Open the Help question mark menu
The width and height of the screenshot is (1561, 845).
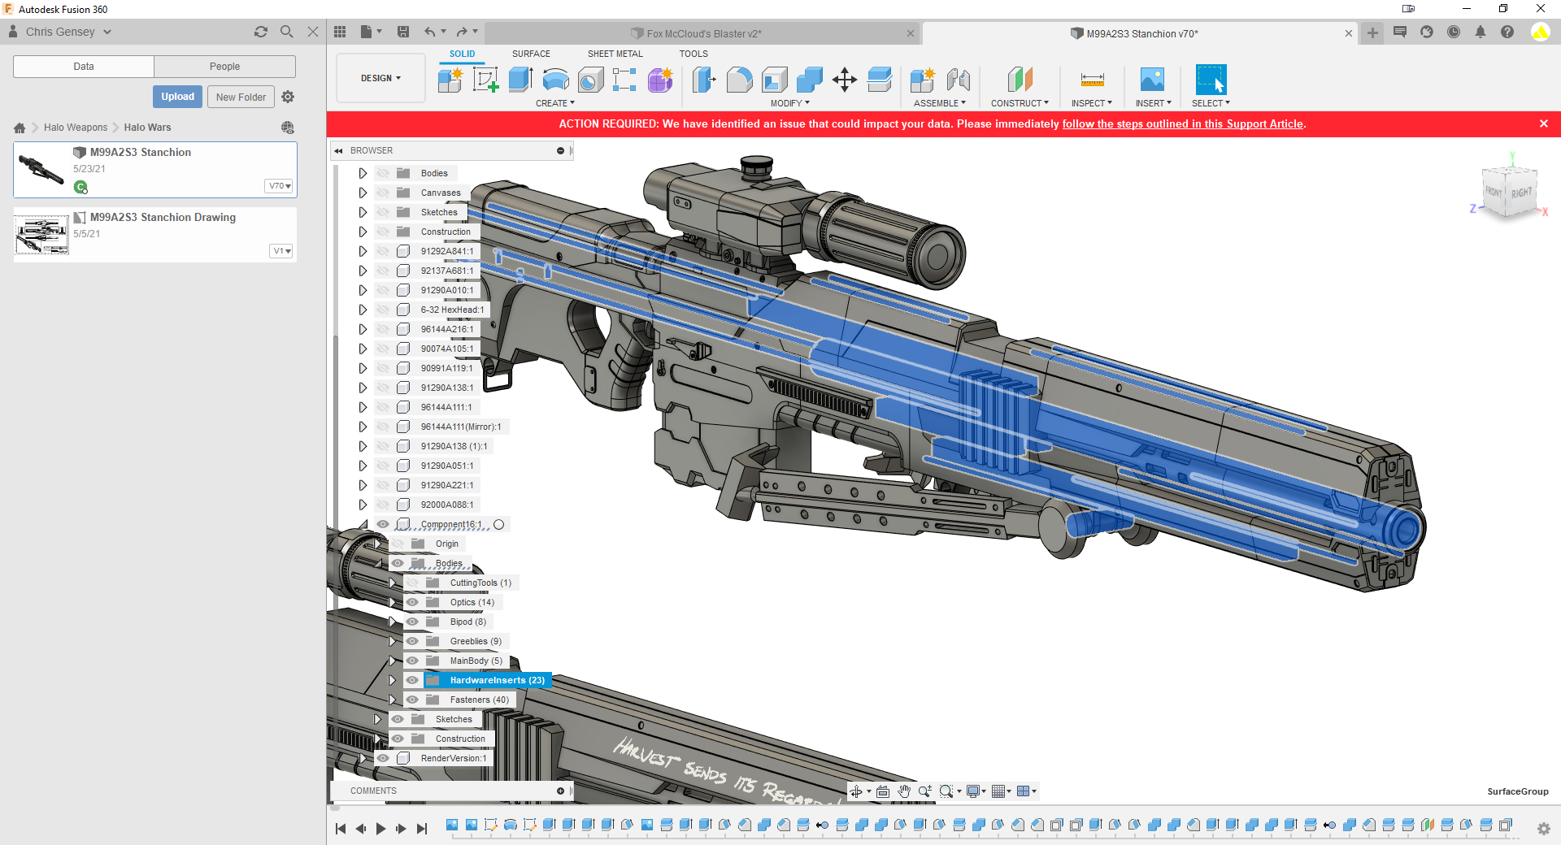point(1507,32)
